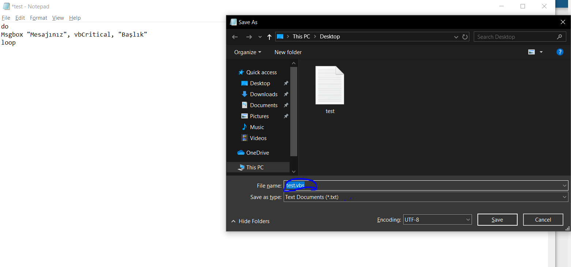Click the navigation pane scroll-down arrow
Image resolution: width=571 pixels, height=267 pixels.
click(x=294, y=171)
